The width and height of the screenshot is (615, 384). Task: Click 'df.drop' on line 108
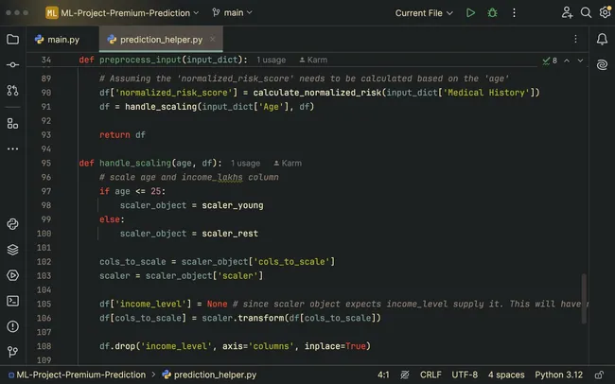click(x=117, y=346)
